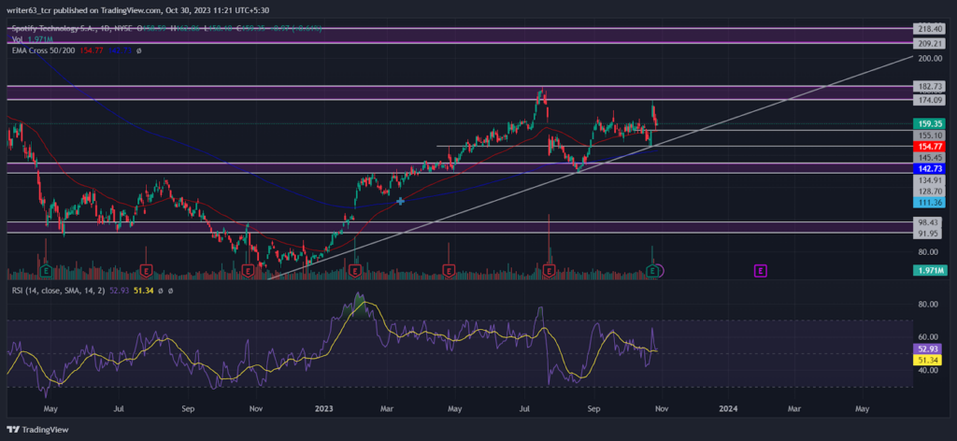957x441 pixels.
Task: Click the red earnings marker after the 2023 label
Action: 354,270
